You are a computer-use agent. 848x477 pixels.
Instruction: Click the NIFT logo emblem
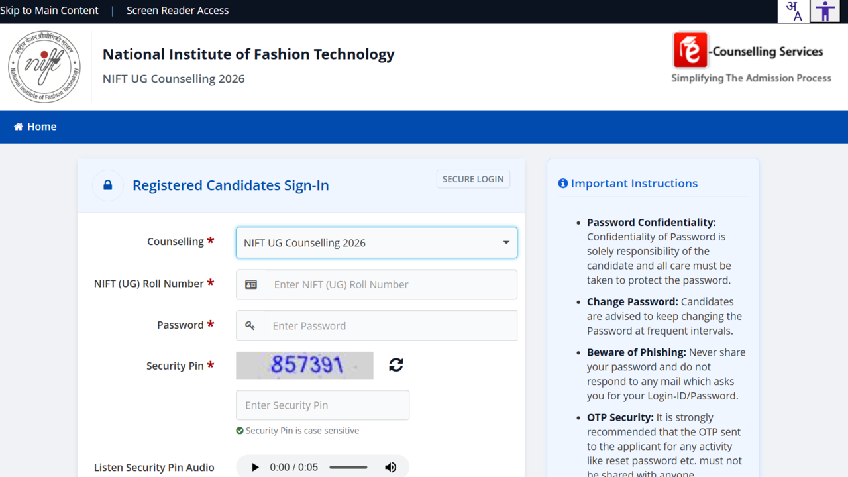[x=44, y=66]
